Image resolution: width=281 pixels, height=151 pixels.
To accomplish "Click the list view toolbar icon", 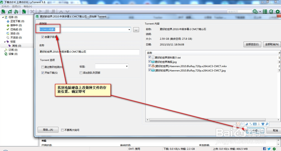I will tap(265, 11).
